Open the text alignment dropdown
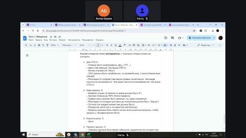 coord(144,45)
